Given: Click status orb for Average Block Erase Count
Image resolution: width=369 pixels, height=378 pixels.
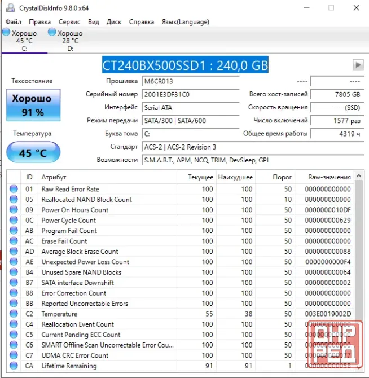Looking at the screenshot, I should point(14,251).
